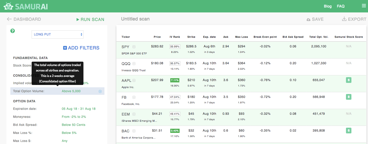The width and height of the screenshot is (368, 144).
Task: Open the LONG PUT strategy dropdown
Action: [x=58, y=34]
